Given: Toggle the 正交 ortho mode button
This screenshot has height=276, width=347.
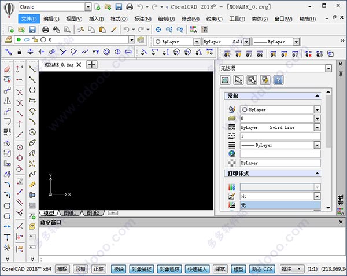Looking at the screenshot, I should [x=98, y=269].
